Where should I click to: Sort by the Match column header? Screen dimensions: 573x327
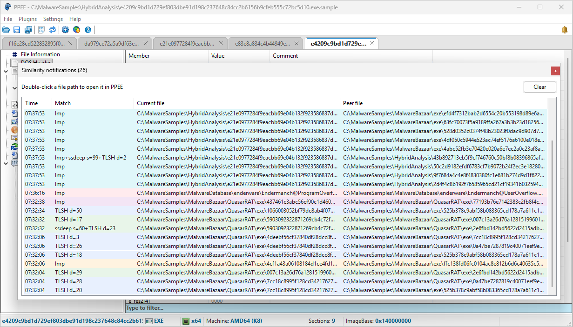coord(92,103)
